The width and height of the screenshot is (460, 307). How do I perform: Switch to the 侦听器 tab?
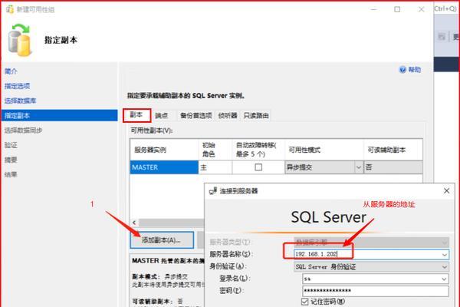228,116
